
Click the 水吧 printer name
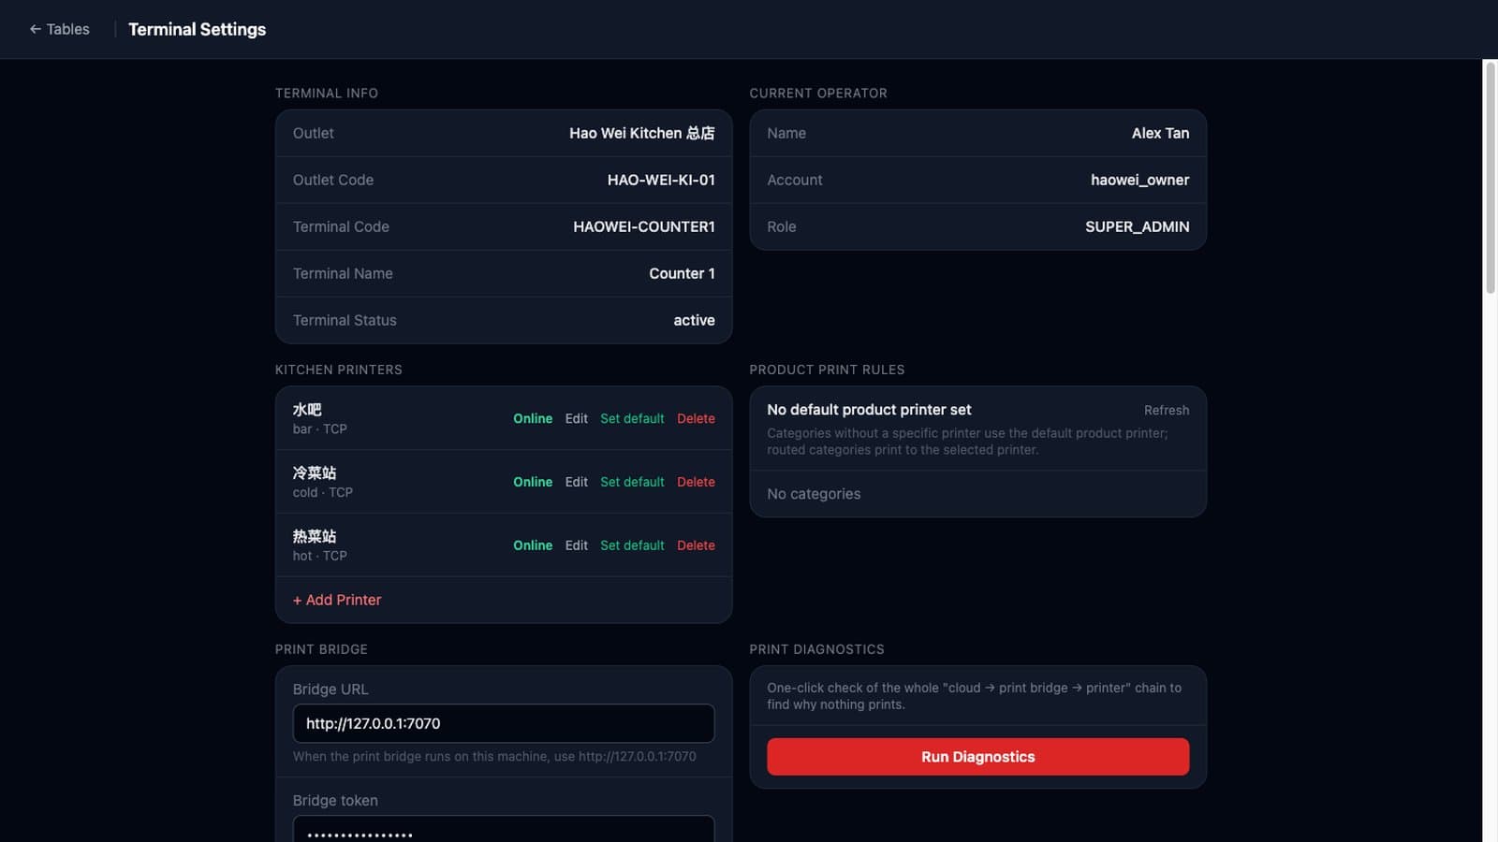click(x=307, y=409)
